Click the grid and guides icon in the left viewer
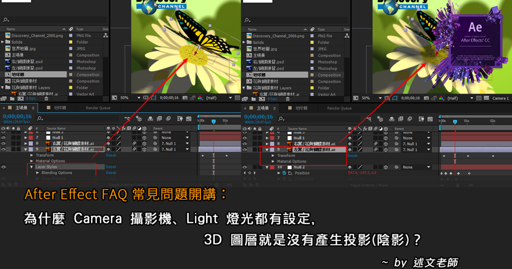 (x=145, y=97)
